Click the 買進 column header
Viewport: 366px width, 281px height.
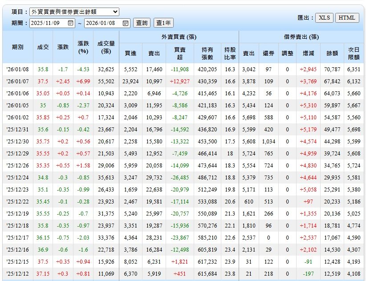click(130, 53)
